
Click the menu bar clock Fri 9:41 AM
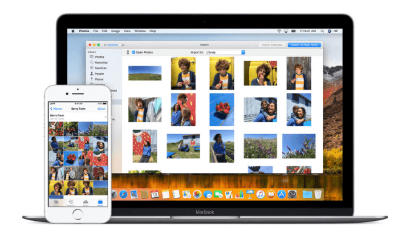click(308, 31)
